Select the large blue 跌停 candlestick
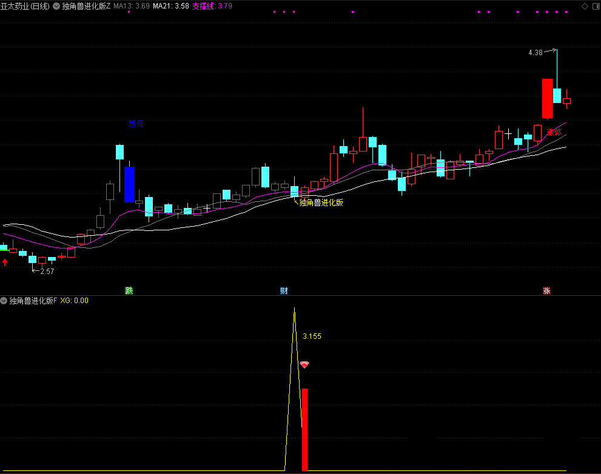 coord(129,184)
